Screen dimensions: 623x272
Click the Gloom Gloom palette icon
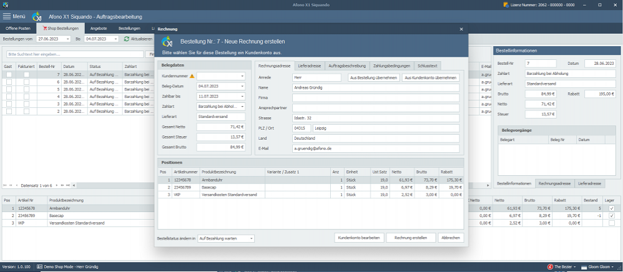coord(584,267)
